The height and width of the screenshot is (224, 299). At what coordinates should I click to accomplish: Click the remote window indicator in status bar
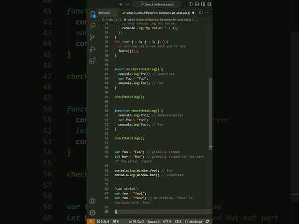click(91, 222)
